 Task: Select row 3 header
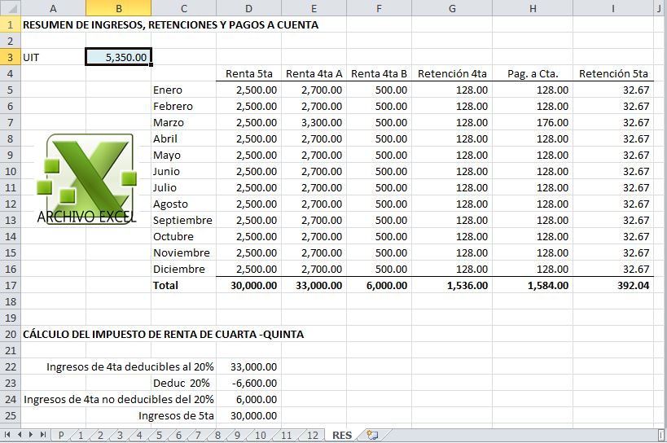11,57
